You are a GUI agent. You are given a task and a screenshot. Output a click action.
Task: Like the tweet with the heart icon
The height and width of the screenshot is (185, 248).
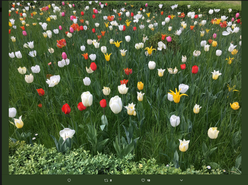tap(143, 180)
